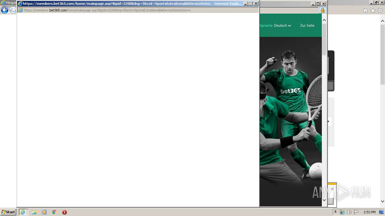The image size is (385, 216).
Task: Click the Action Center flag icon
Action: click(356, 212)
